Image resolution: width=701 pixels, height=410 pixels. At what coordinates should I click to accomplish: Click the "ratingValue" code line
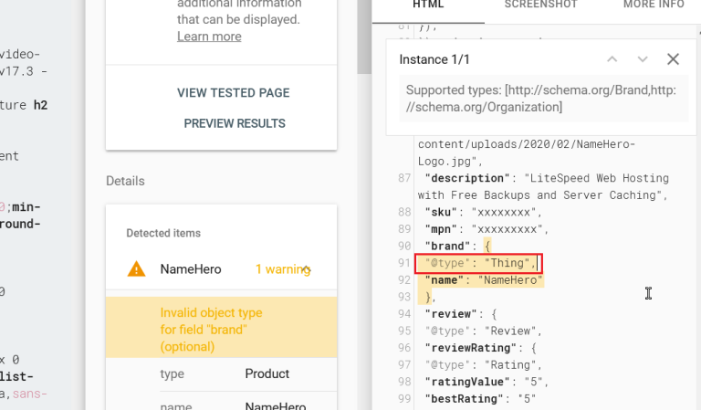(x=487, y=382)
